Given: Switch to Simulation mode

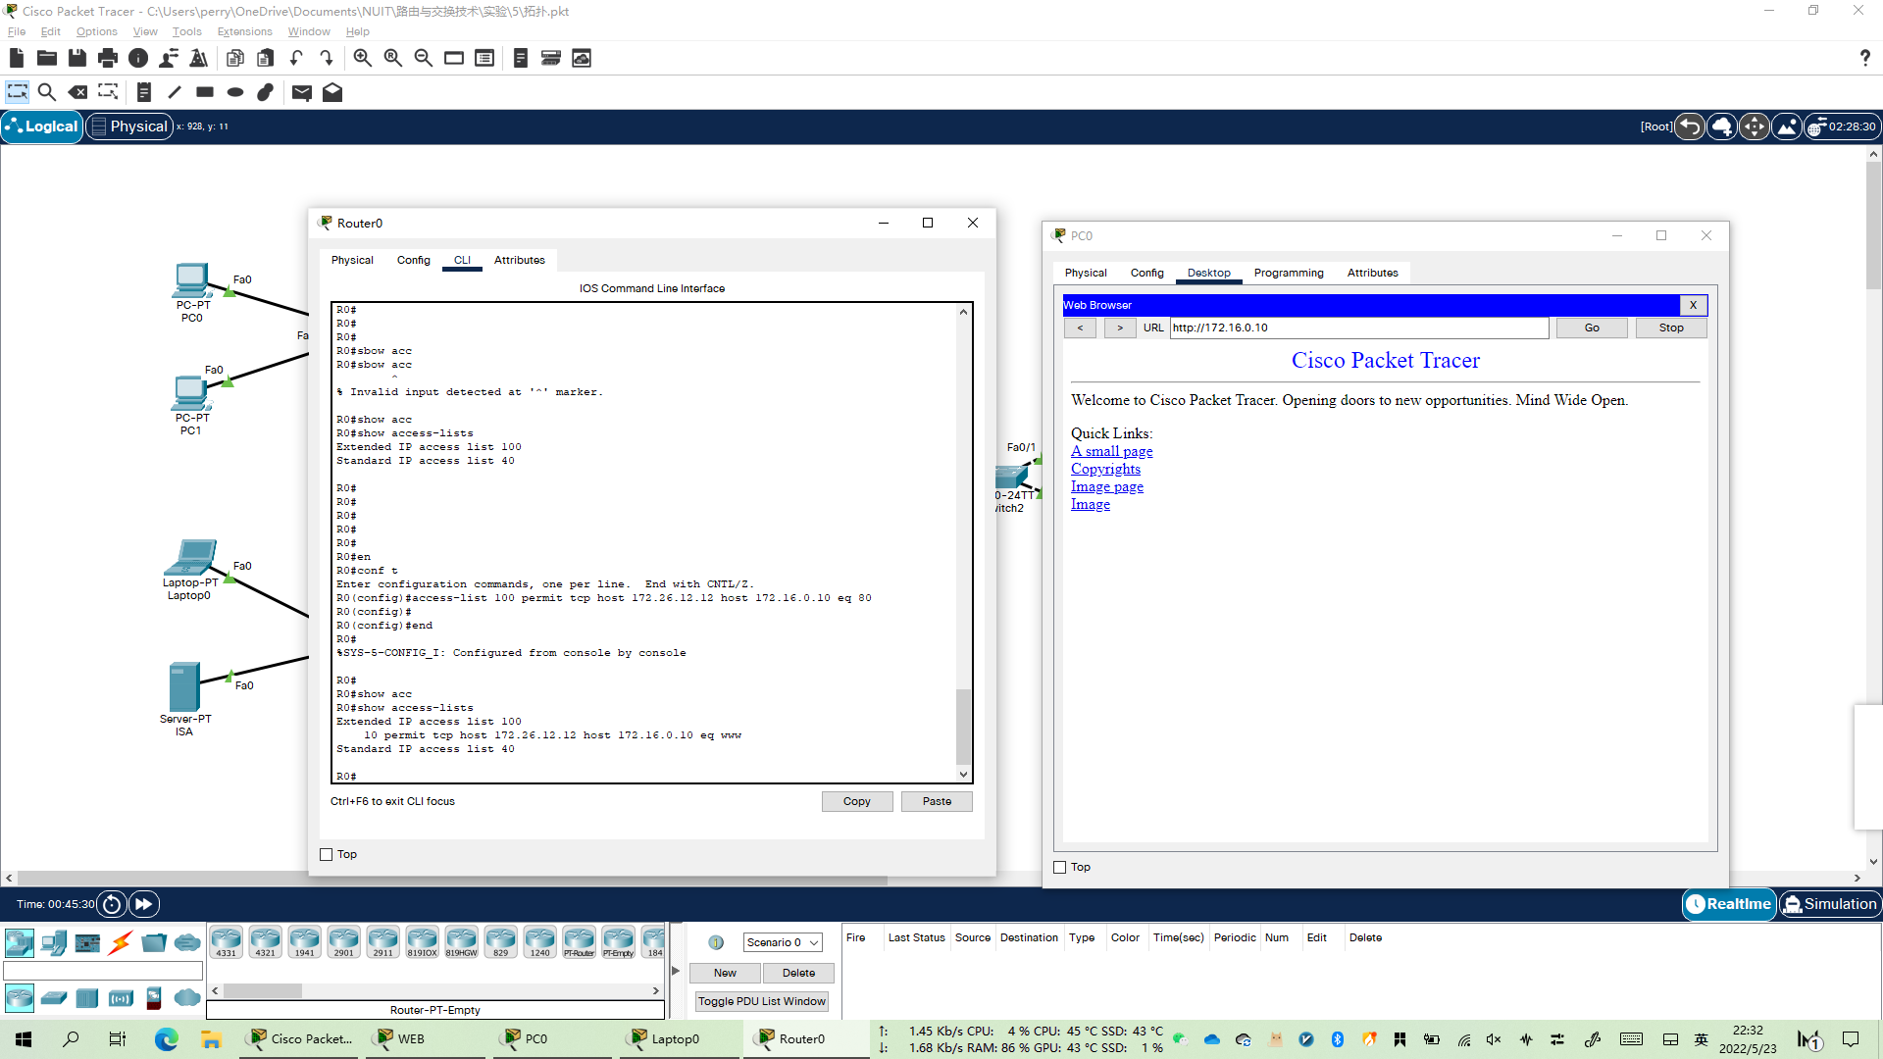Looking at the screenshot, I should coord(1830,904).
